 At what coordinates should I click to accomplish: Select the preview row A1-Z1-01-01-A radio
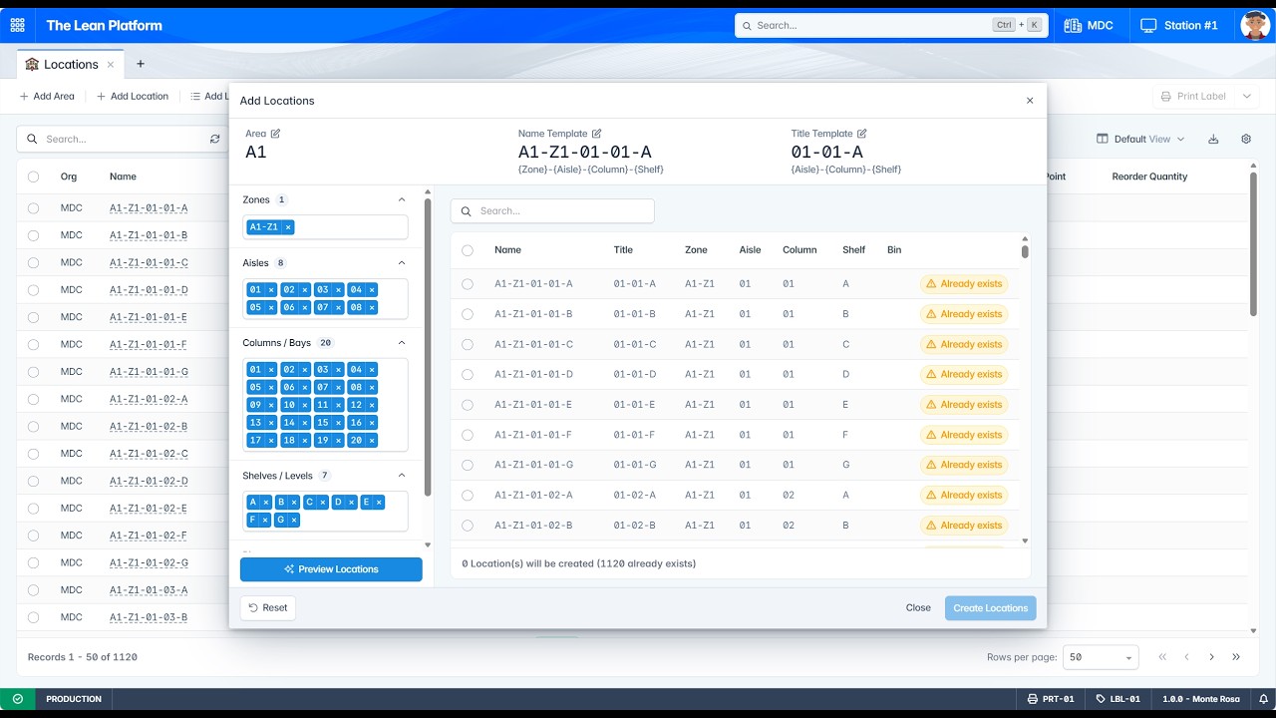[468, 284]
